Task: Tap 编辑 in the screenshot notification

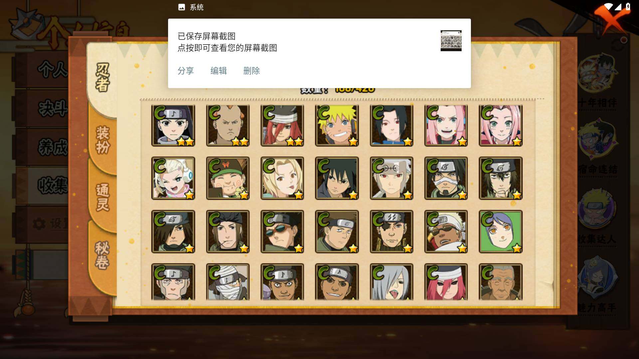Action: [x=219, y=71]
